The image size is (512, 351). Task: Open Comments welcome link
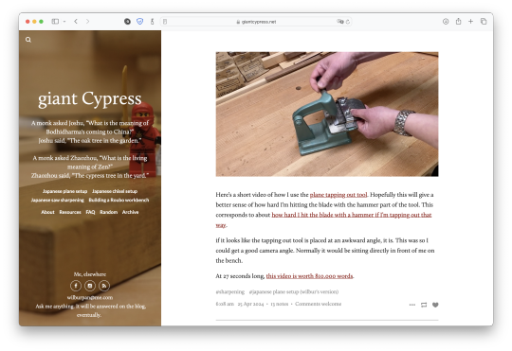318,304
